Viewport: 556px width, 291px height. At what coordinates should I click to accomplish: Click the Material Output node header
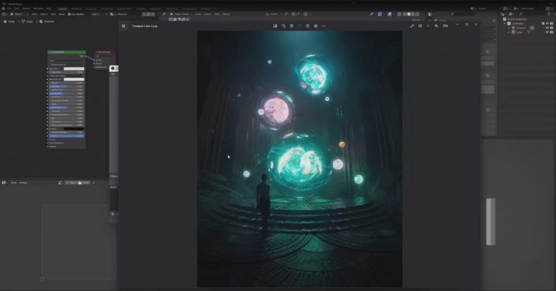coord(105,52)
